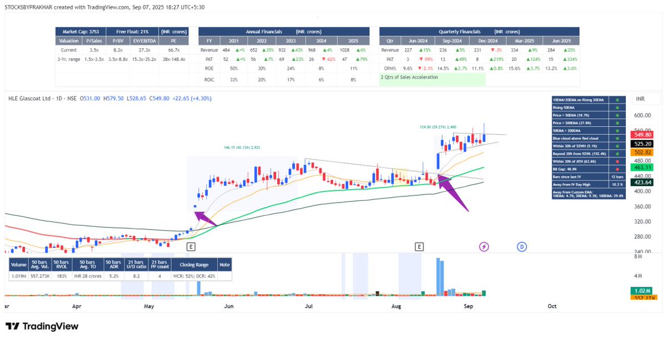Screen dimensions: 667x340
Task: Click the 146.15 (42.13%) measurement label
Action: pos(242,147)
